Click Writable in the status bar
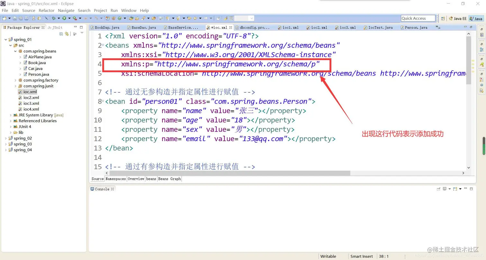 tap(328, 256)
